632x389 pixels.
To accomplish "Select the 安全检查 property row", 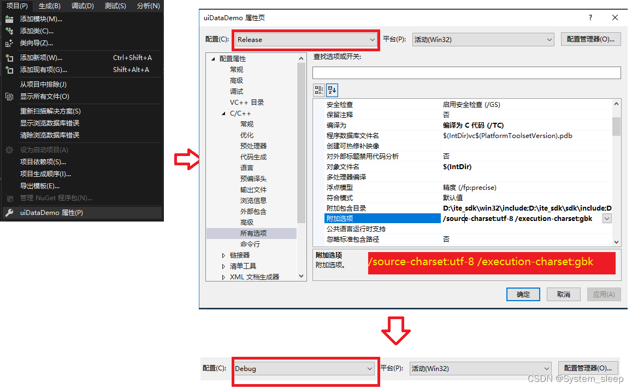I will [468, 104].
